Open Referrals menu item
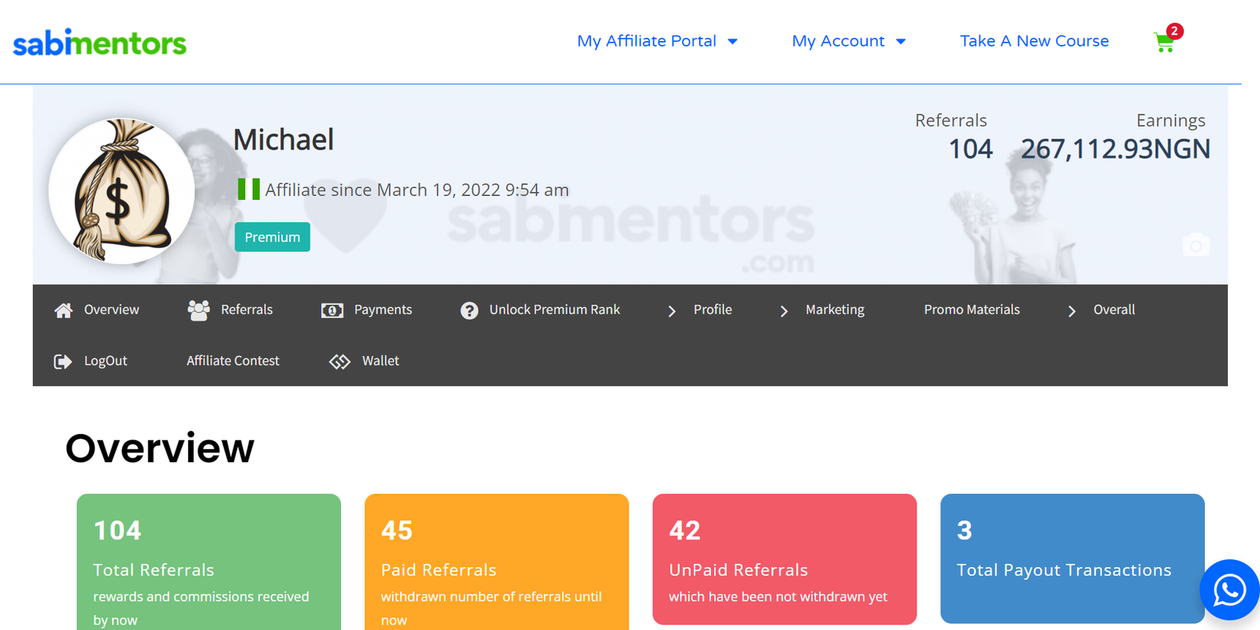 (x=246, y=309)
